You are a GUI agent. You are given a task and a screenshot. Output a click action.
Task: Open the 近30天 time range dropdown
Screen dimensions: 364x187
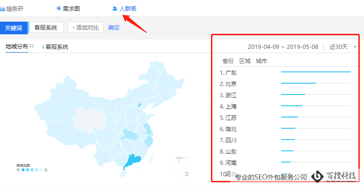[343, 47]
